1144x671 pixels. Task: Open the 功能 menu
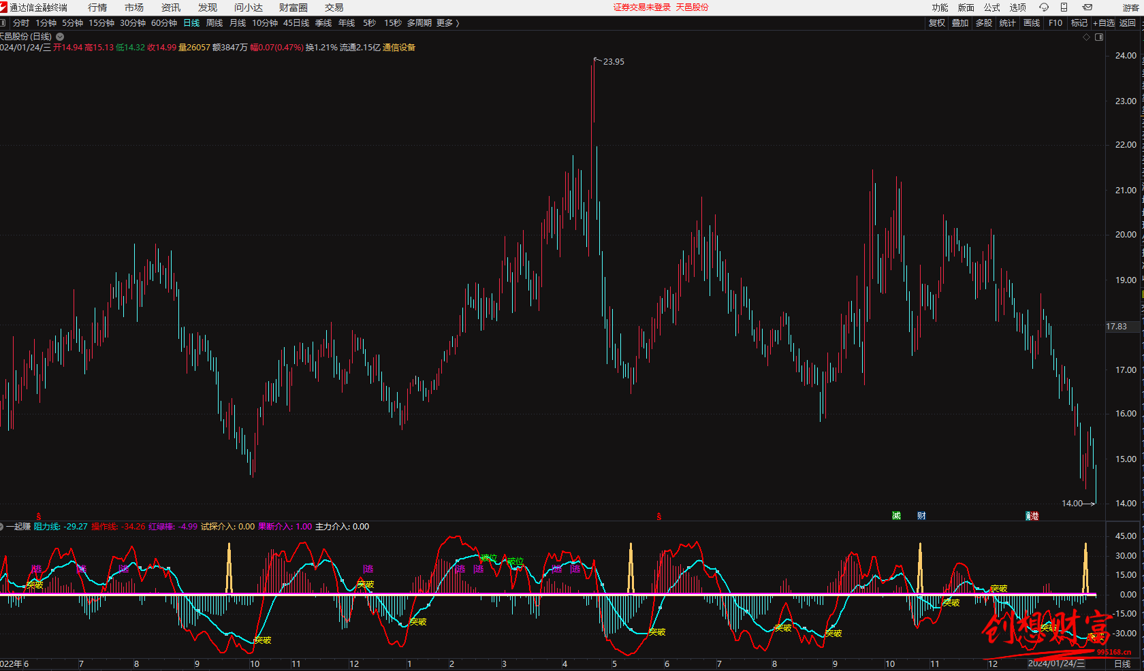940,7
